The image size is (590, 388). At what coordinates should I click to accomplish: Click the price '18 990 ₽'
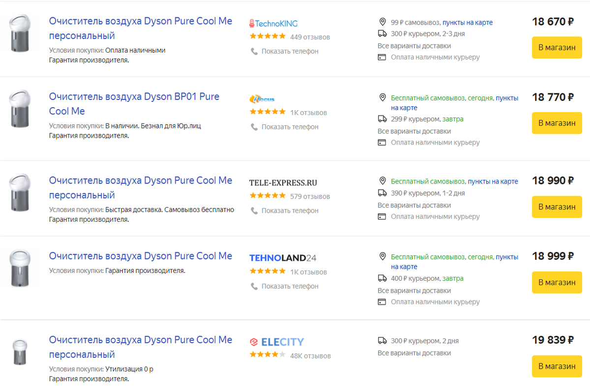[553, 181]
